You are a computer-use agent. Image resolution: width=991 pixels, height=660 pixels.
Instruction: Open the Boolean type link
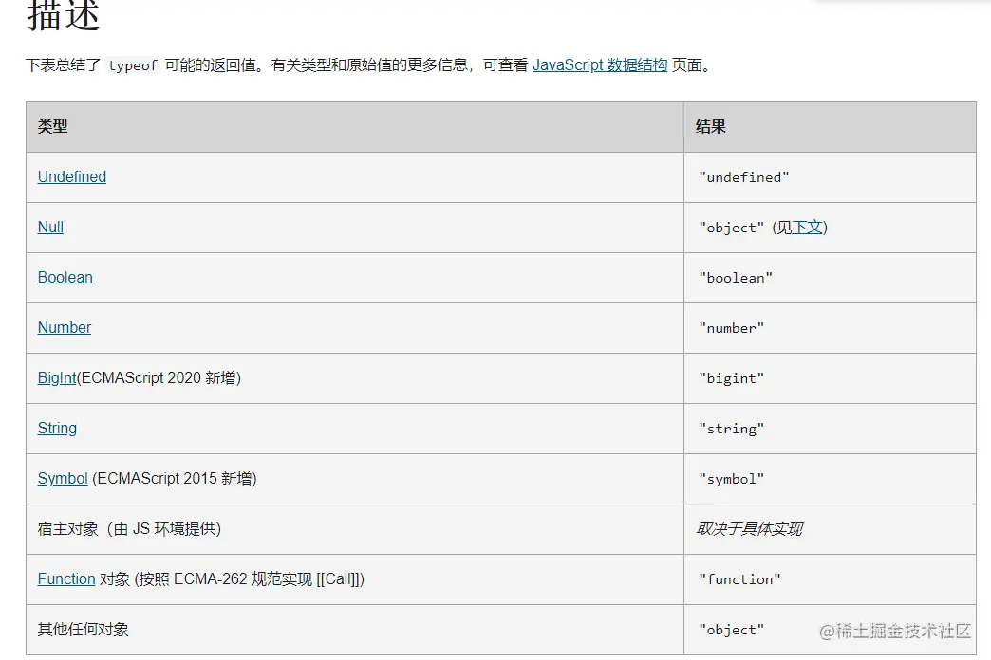pos(65,277)
